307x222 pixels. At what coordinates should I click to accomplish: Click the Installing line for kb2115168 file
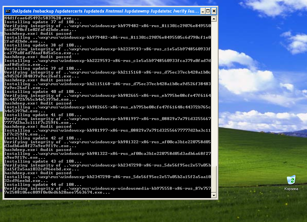(108, 84)
